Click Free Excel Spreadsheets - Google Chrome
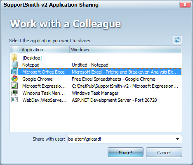Viewport: 193px width, 165px height. [x=113, y=79]
